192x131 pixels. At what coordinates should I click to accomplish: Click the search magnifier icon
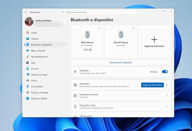click(x=62, y=12)
